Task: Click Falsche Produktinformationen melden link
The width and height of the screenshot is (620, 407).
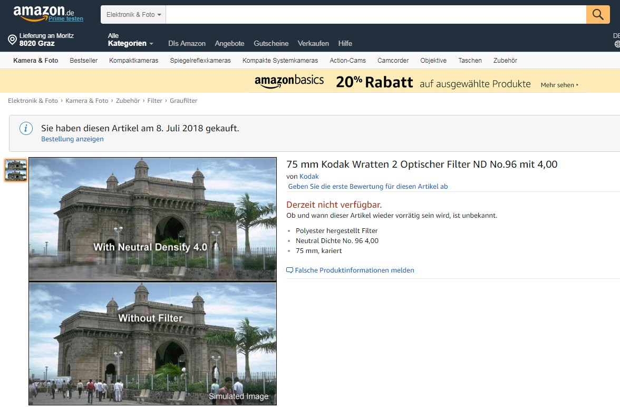Action: (x=354, y=270)
